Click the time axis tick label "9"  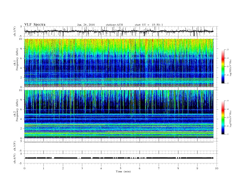197,168
